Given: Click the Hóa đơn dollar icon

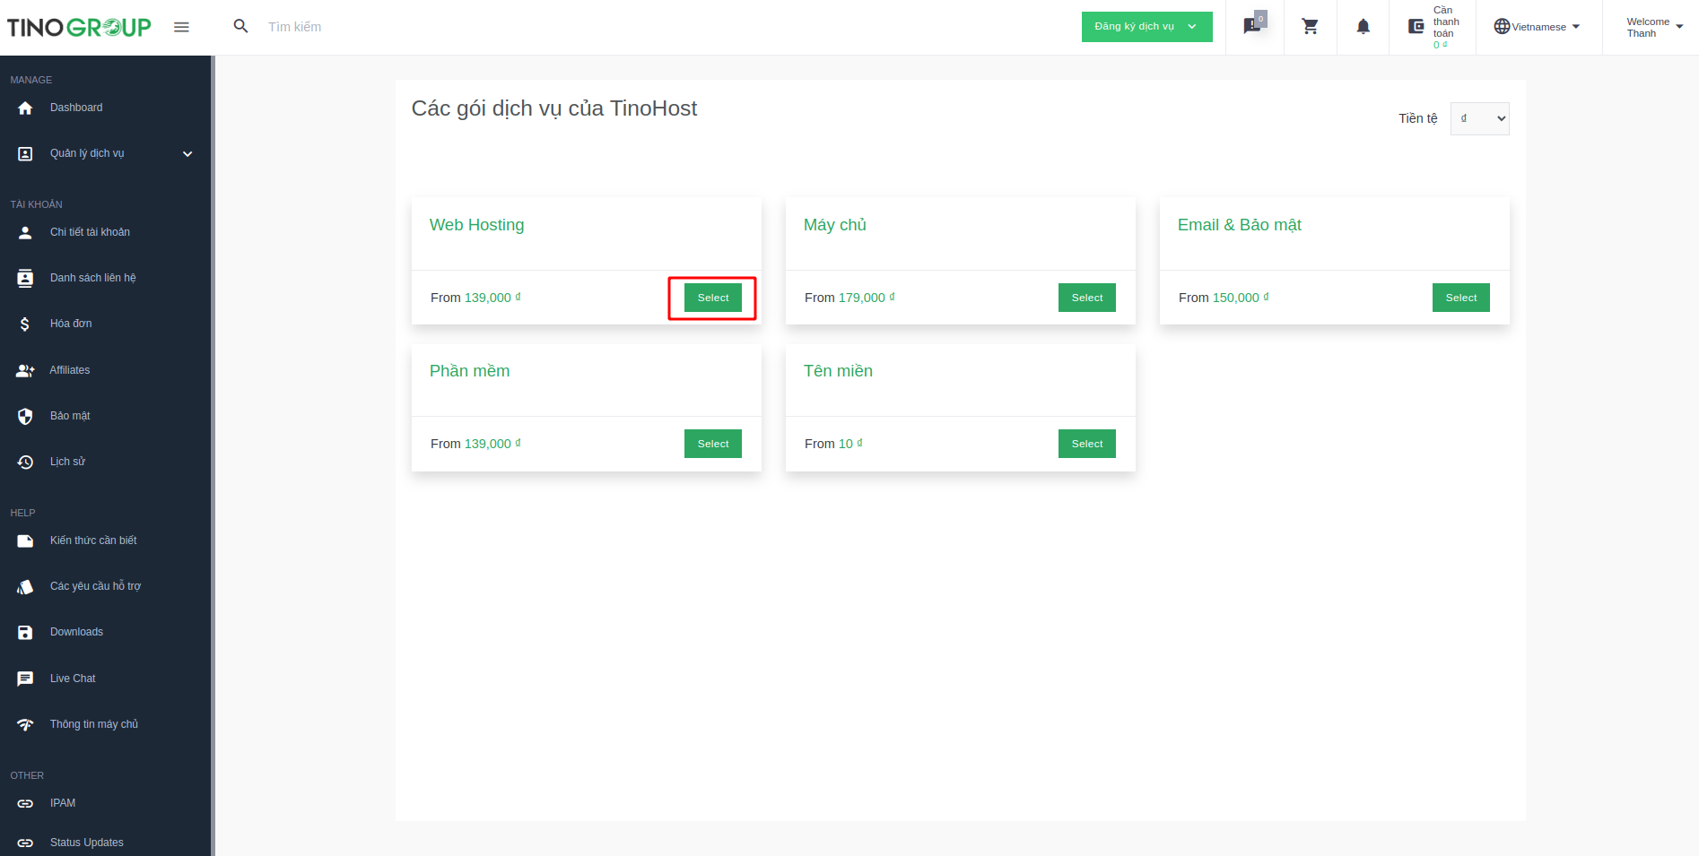Looking at the screenshot, I should (x=25, y=324).
